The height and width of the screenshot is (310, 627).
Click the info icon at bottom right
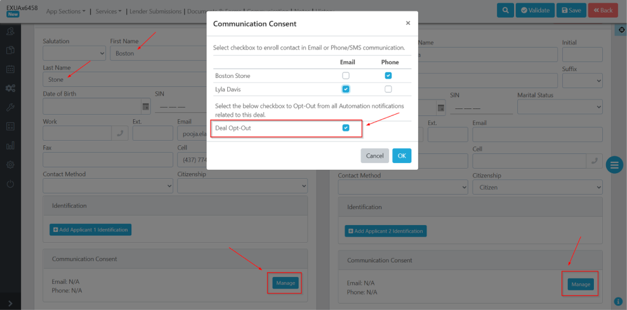coord(618,301)
